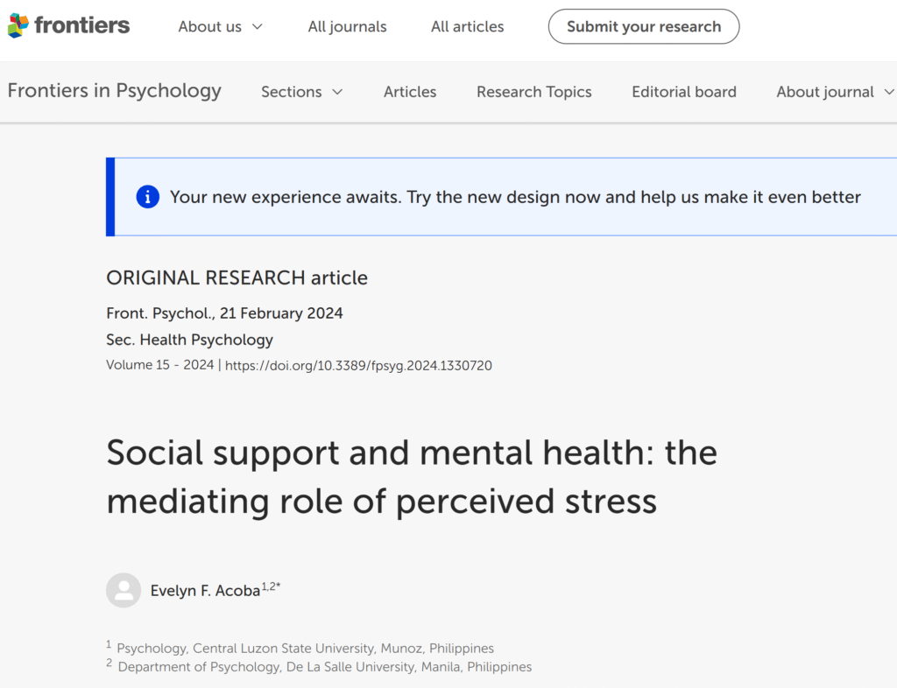
Task: Click the Frontiers logo icon
Action: point(18,26)
